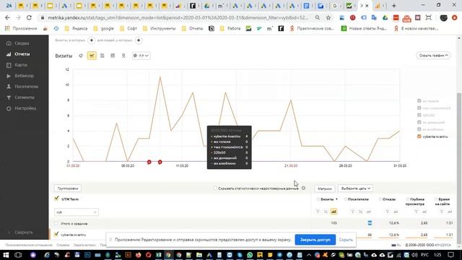Go back in browser
Screen dimensions: 462x260
(7, 17)
